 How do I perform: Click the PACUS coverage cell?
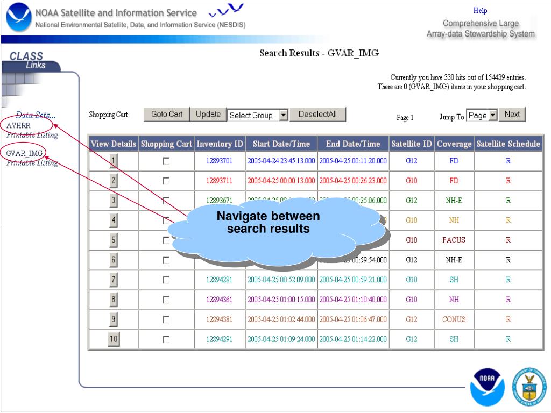pyautogui.click(x=454, y=240)
